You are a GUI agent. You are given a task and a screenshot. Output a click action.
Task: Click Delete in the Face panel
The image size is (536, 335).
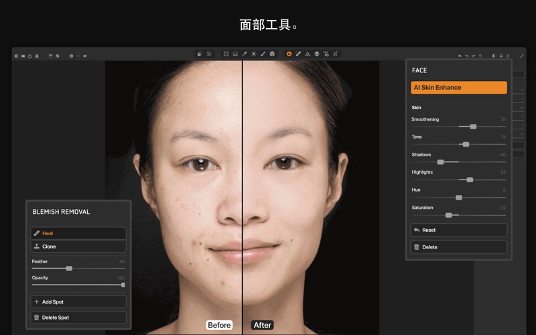(x=458, y=247)
